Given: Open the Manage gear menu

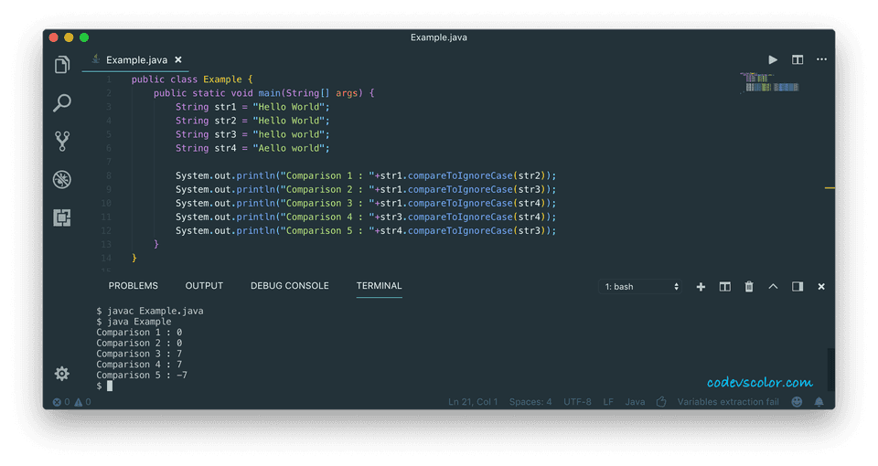Looking at the screenshot, I should coord(62,374).
